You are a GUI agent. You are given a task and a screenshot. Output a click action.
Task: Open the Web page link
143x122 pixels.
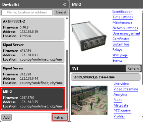pyautogui.click(x=120, y=55)
